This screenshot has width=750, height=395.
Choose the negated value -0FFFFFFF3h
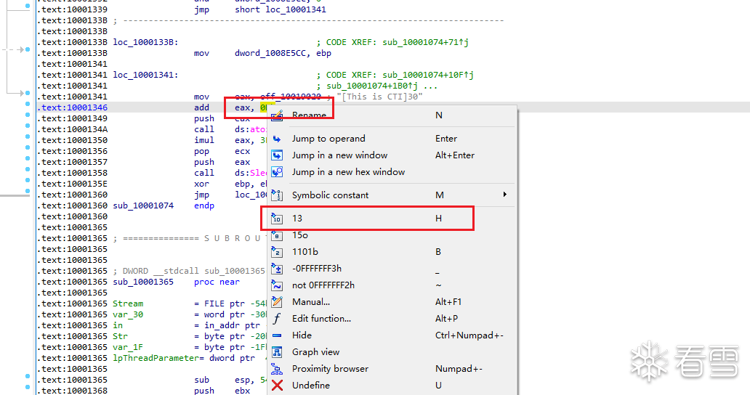[316, 269]
